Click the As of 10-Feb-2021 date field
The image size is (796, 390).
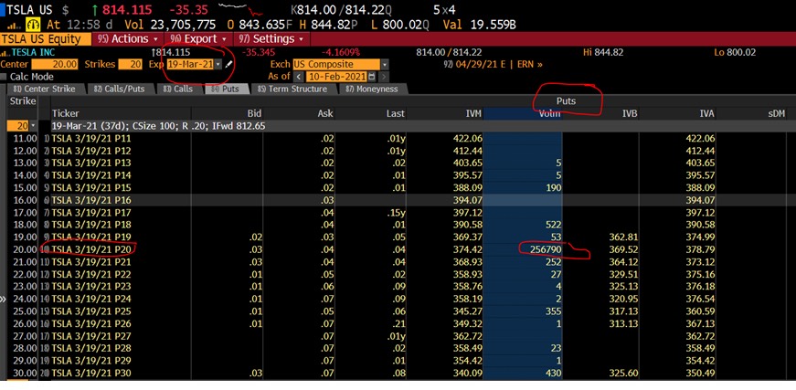pyautogui.click(x=336, y=77)
